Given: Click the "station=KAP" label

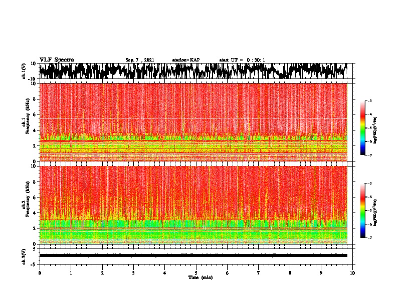Looking at the screenshot, I should click(x=186, y=60).
